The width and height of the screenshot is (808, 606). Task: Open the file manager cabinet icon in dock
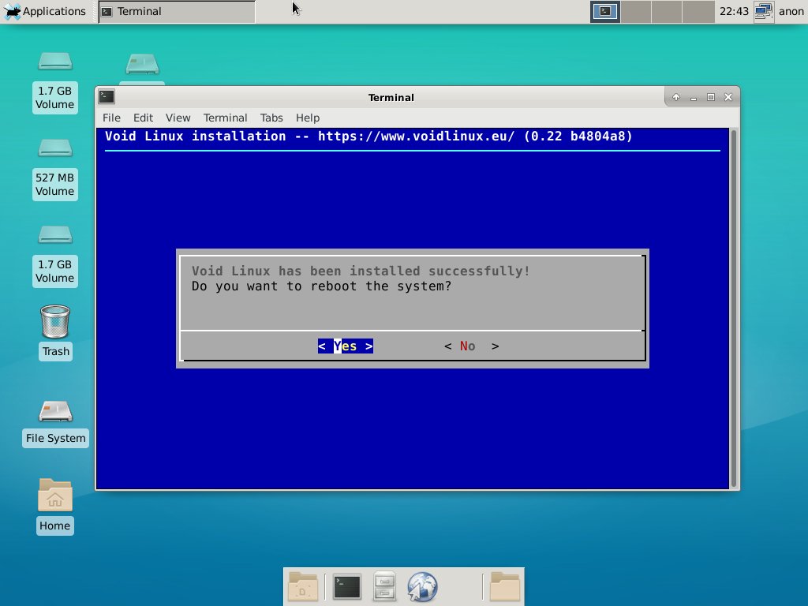point(384,587)
